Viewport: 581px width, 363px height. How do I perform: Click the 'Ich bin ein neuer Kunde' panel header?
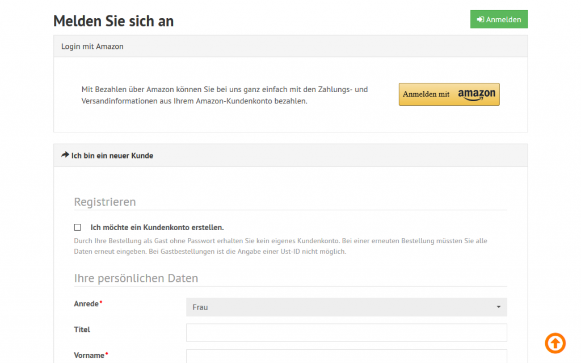point(290,155)
